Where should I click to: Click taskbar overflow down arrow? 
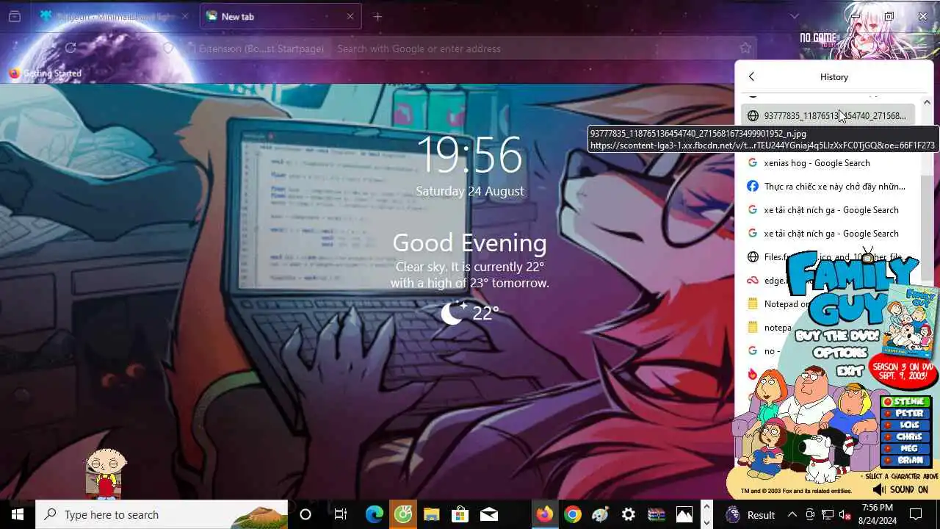click(706, 522)
